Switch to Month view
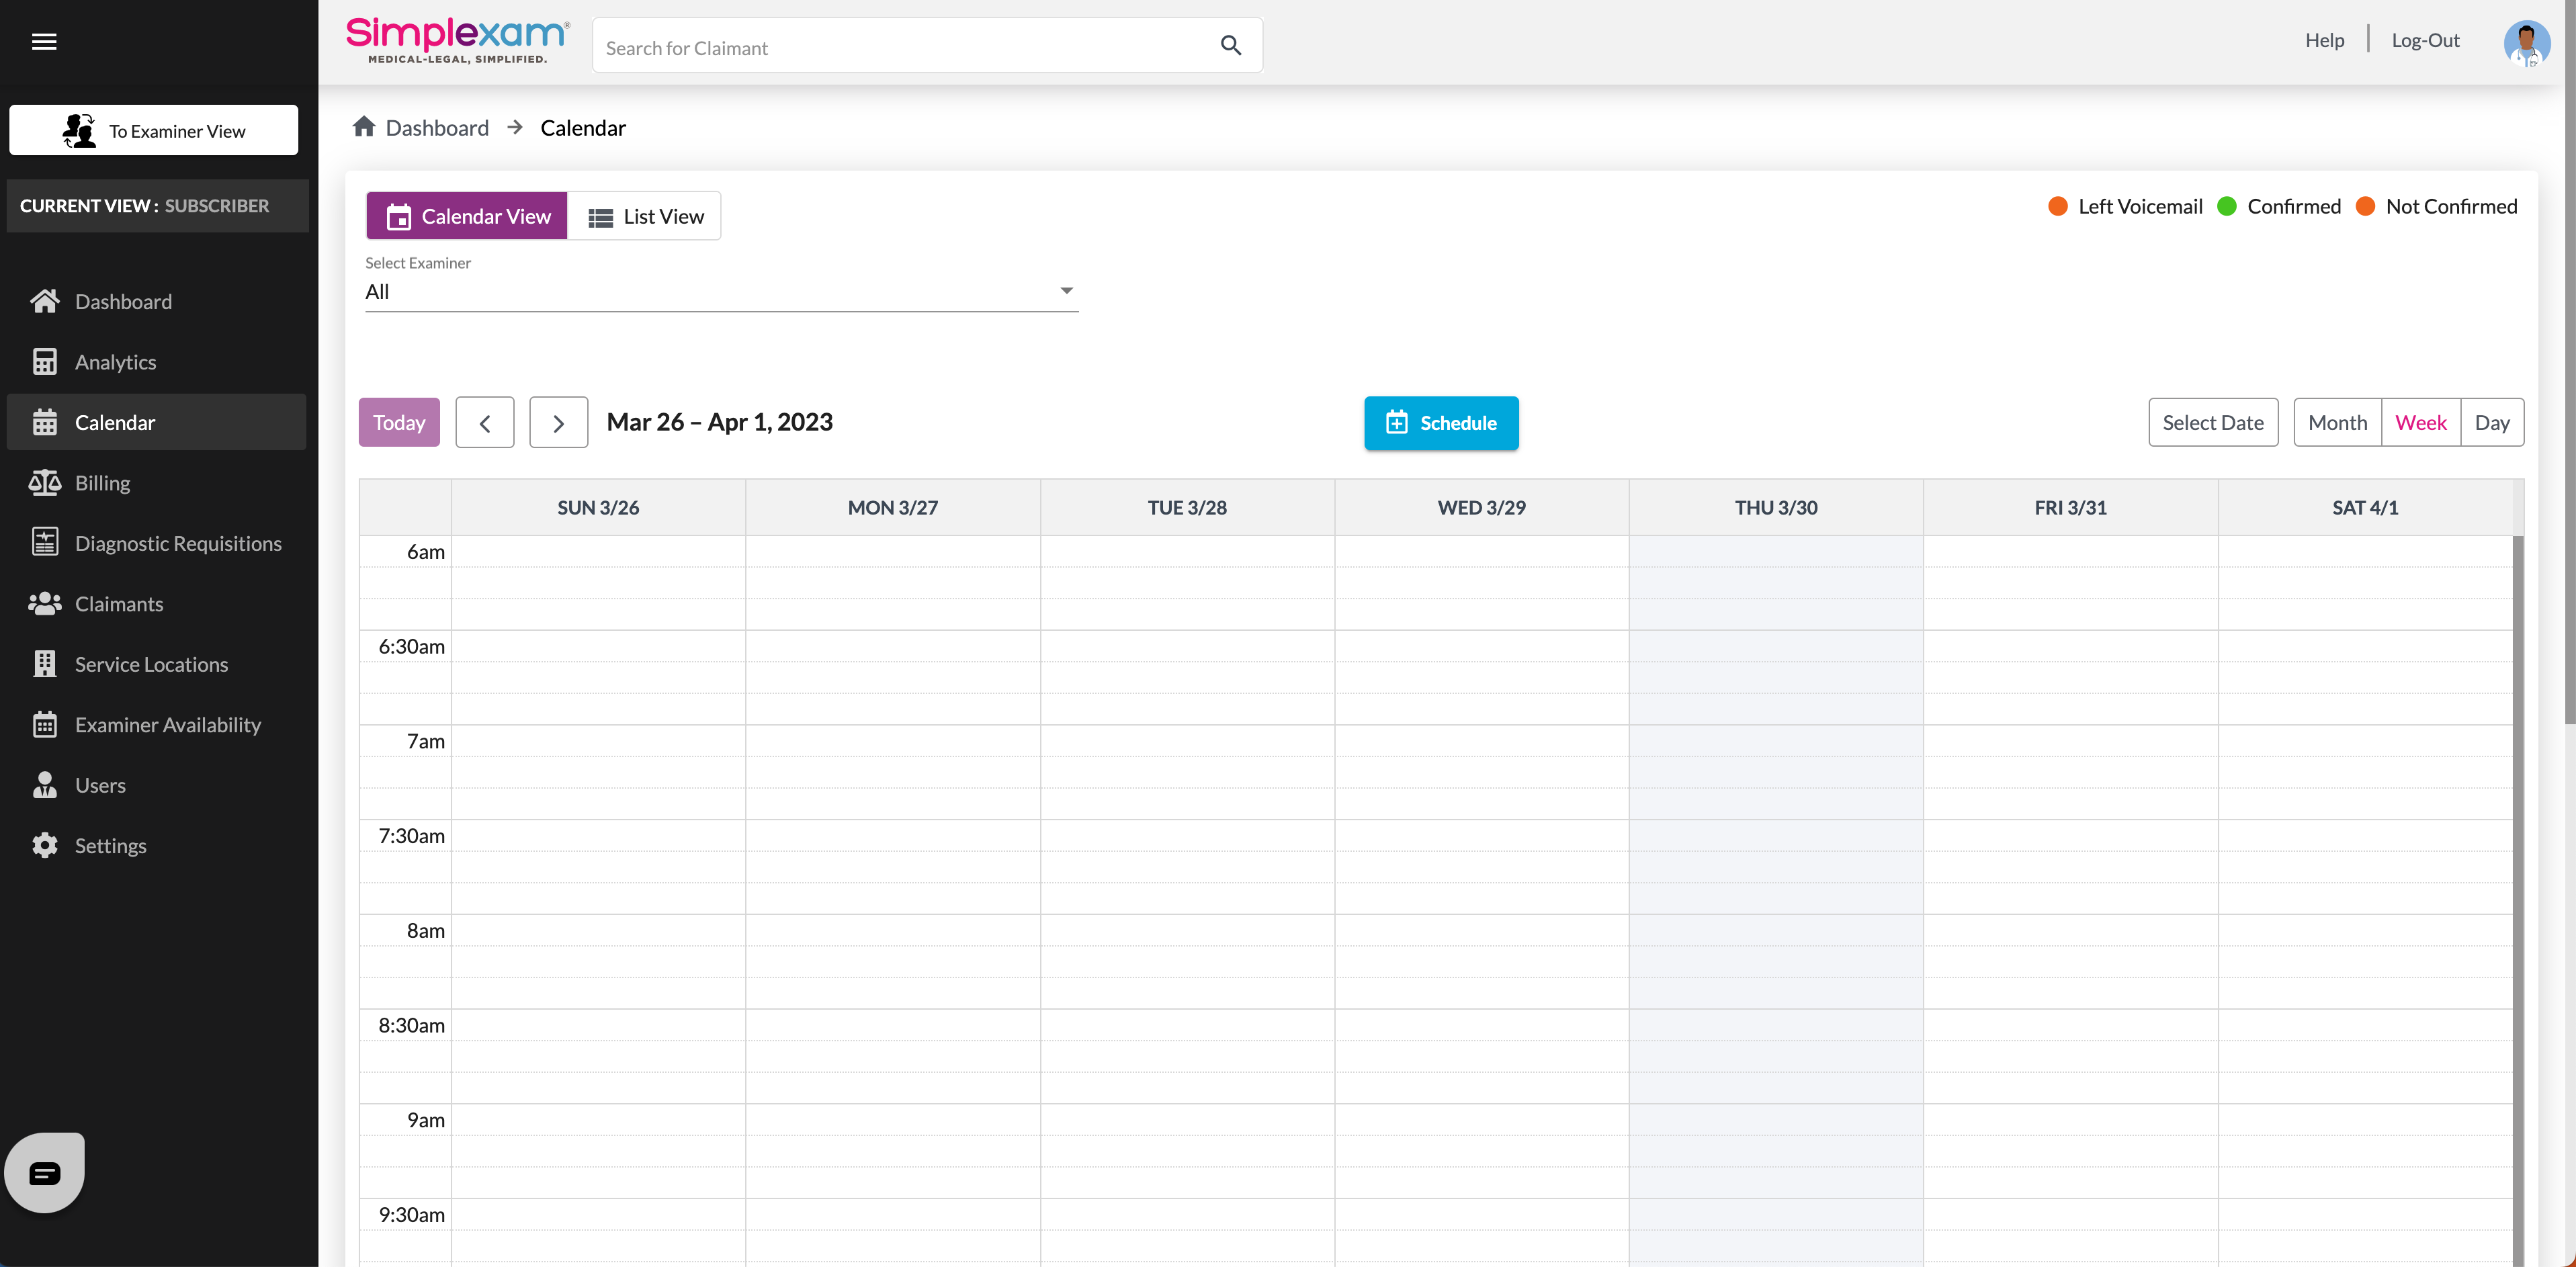Viewport: 2576px width, 1267px height. pos(2337,422)
